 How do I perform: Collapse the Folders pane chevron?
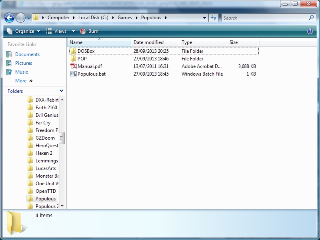coord(61,91)
